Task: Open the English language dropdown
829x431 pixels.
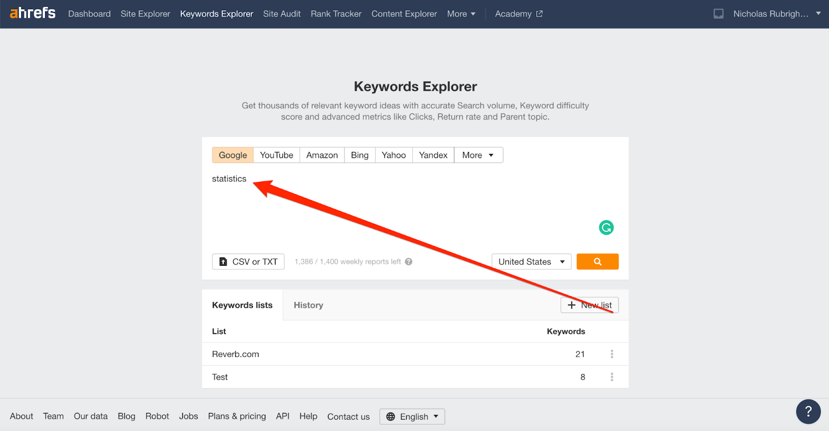Action: coord(412,416)
